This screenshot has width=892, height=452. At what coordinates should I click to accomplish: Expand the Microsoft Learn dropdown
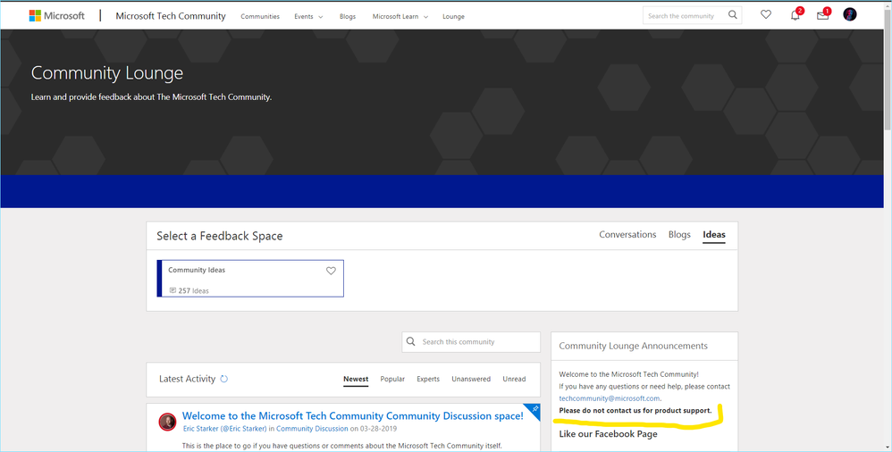tap(400, 16)
